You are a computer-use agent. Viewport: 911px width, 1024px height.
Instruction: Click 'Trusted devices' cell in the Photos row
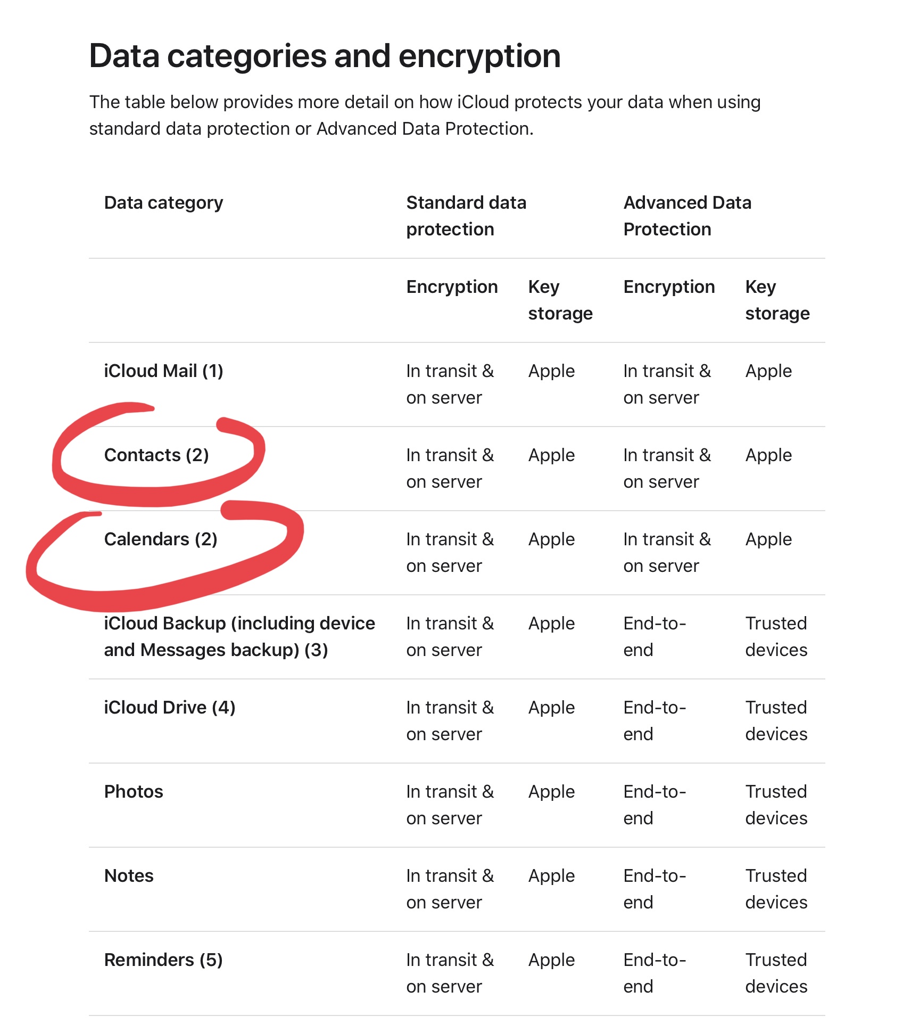776,805
